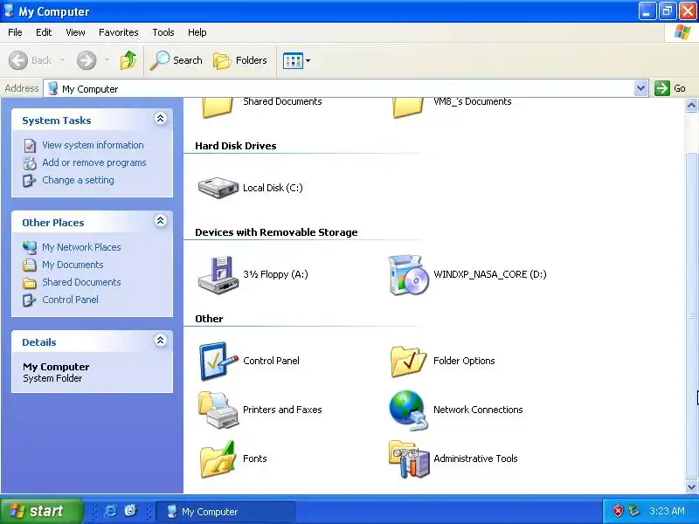Select the Network Connections globe icon
The height and width of the screenshot is (524, 699).
(408, 410)
